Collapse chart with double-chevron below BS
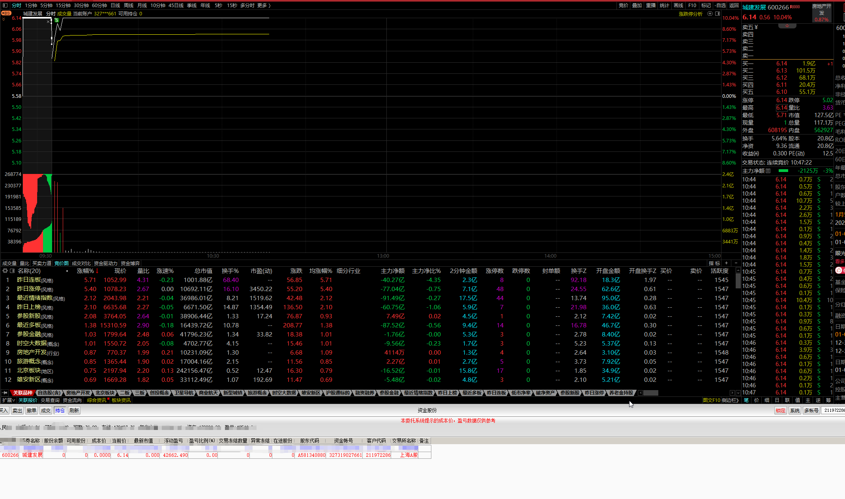The height and width of the screenshot is (499, 845). 4,19
